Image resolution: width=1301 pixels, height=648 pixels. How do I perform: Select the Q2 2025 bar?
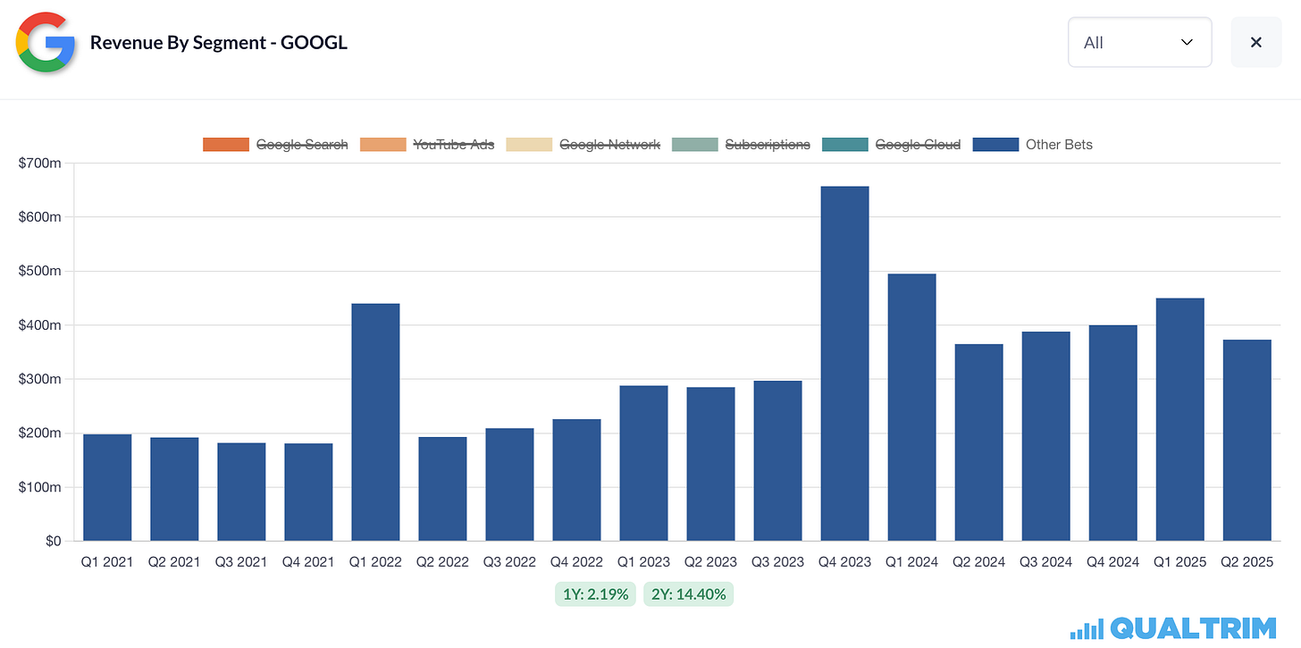coord(1246,440)
